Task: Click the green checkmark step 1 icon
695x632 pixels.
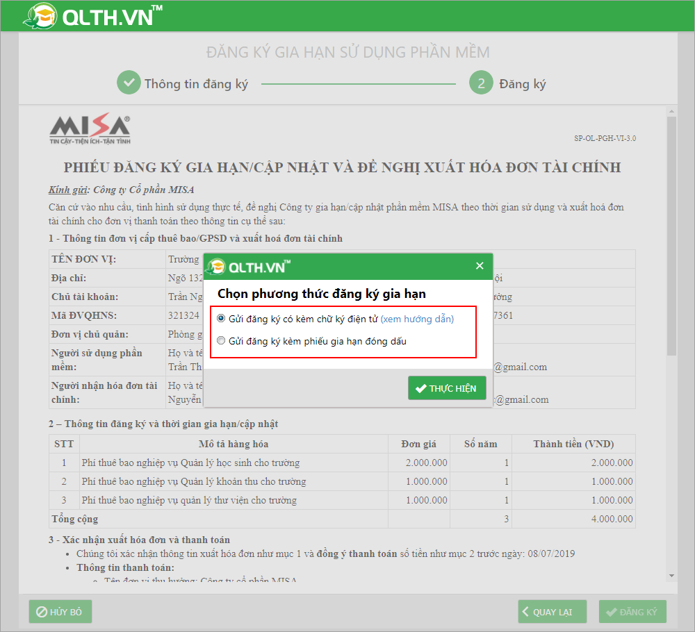Action: [129, 83]
